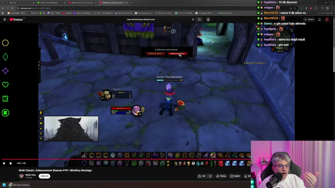The width and height of the screenshot is (335, 188).
Task: Open browser extensions puzzle icon
Action: point(316,8)
